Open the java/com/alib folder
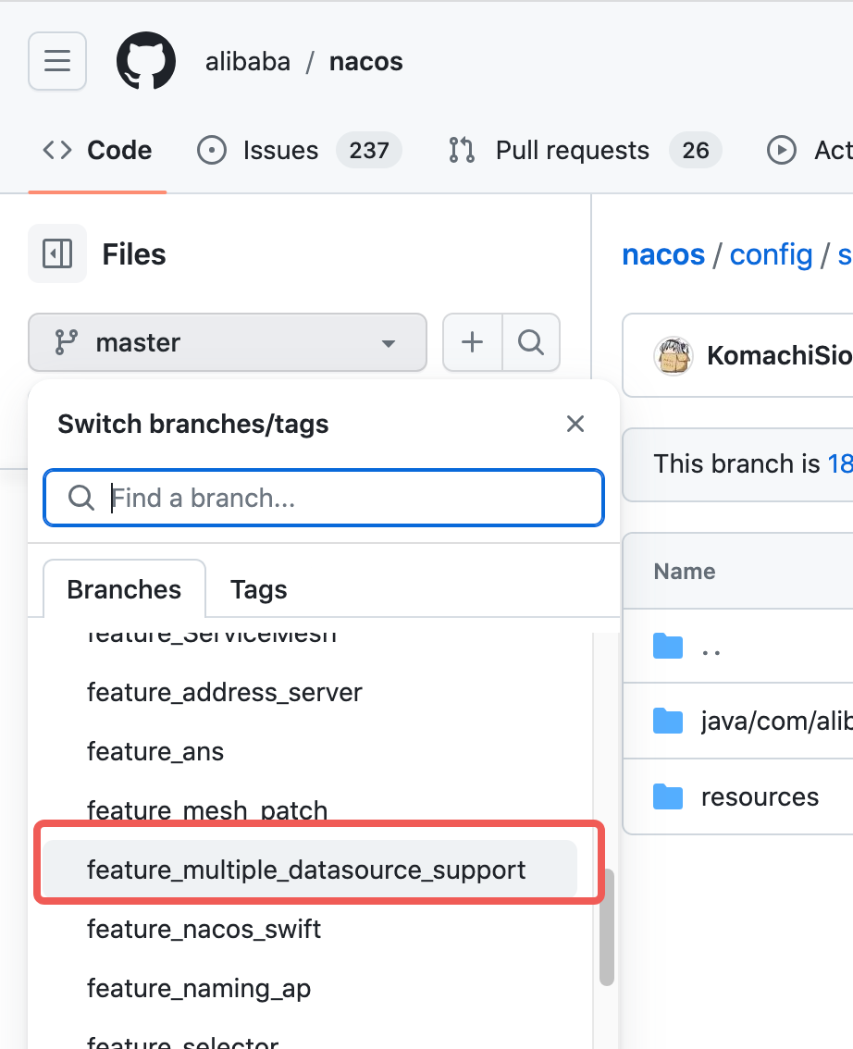 (x=775, y=721)
